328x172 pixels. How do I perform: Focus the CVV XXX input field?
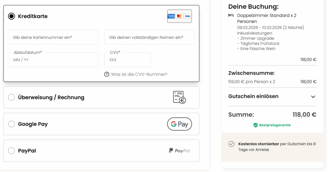(x=128, y=60)
